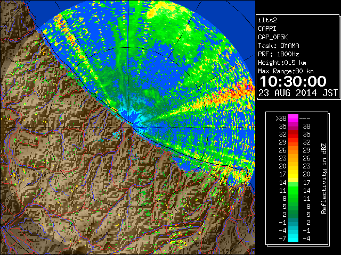Click the cyan -7 dBZ legend swatch
341x255 pixels.
point(293,238)
